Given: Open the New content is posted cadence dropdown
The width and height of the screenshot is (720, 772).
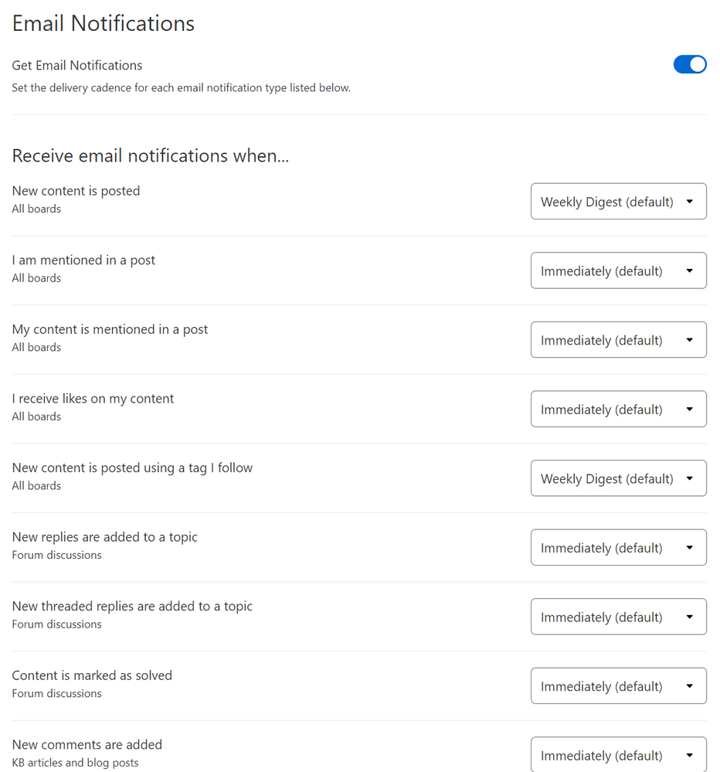Looking at the screenshot, I should pyautogui.click(x=618, y=202).
